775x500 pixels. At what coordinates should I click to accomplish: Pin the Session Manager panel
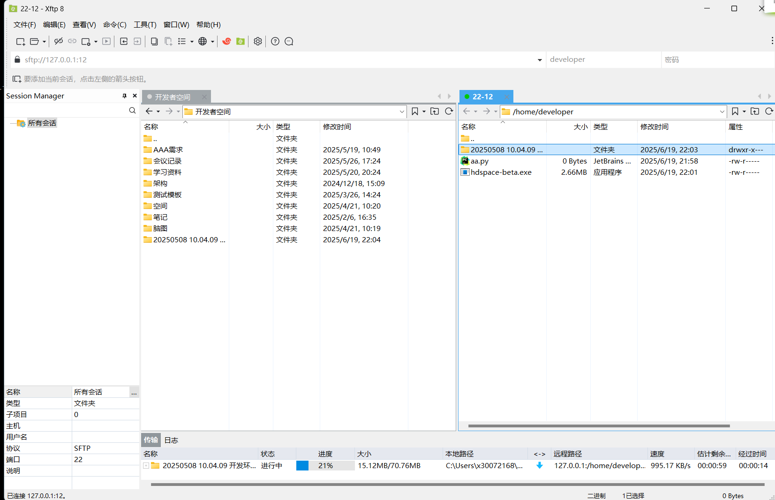click(x=124, y=96)
